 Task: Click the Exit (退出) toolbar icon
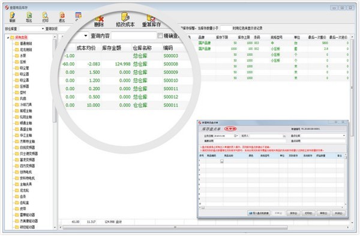pyautogui.click(x=62, y=16)
